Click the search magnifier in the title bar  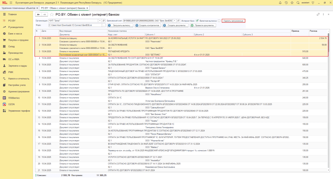[298, 3]
